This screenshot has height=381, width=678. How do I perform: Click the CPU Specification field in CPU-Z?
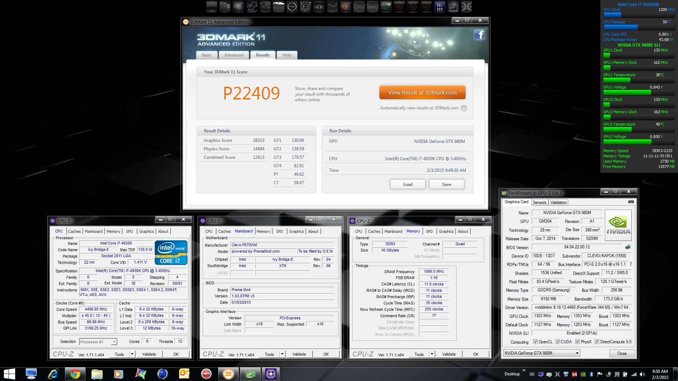coord(132,271)
